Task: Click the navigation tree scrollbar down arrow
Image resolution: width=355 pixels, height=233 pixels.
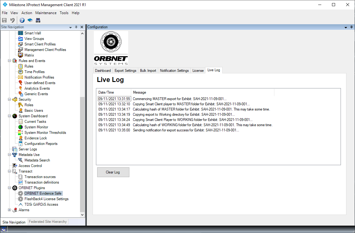Action: (x=82, y=215)
